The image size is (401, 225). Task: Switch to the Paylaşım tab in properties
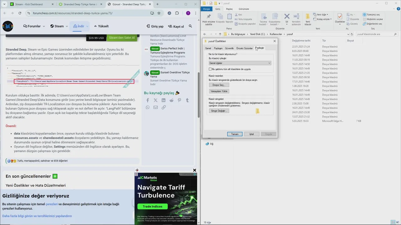point(218,48)
